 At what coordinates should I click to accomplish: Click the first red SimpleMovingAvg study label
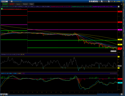(59, 7)
